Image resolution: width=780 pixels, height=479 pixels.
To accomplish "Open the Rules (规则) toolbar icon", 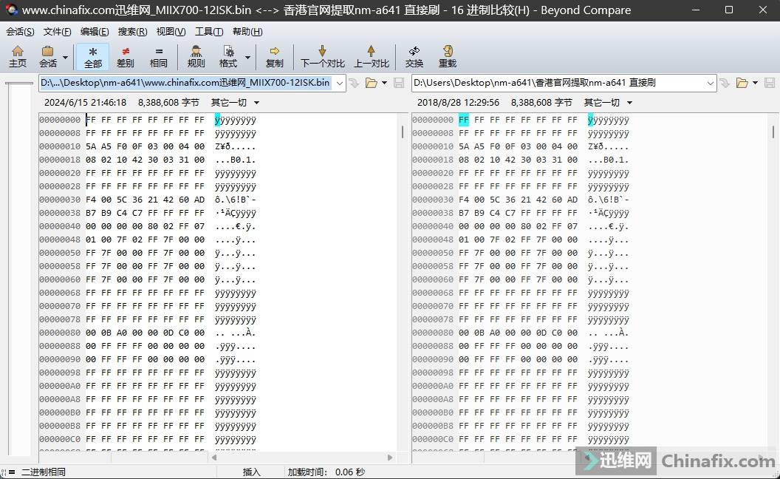I will (196, 56).
